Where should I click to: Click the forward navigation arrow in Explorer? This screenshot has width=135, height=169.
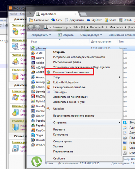pos(37,27)
